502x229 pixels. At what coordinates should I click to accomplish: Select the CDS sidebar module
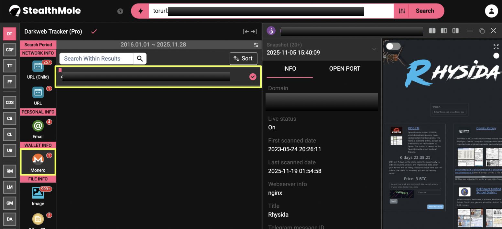(x=10, y=102)
